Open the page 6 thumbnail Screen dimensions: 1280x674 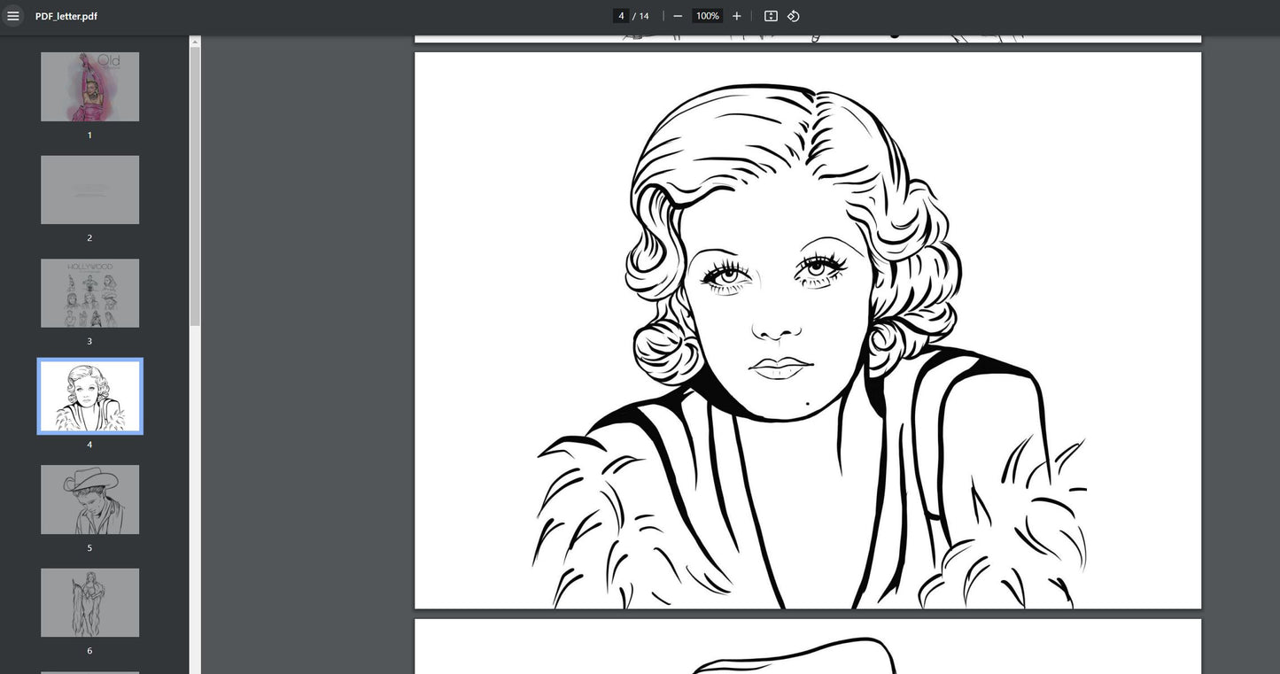point(89,602)
